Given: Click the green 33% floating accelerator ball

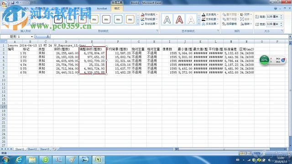Looking at the screenshot, I should [x=264, y=60].
